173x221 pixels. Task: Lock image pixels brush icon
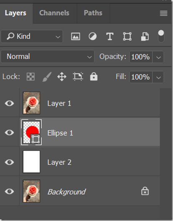click(x=47, y=77)
